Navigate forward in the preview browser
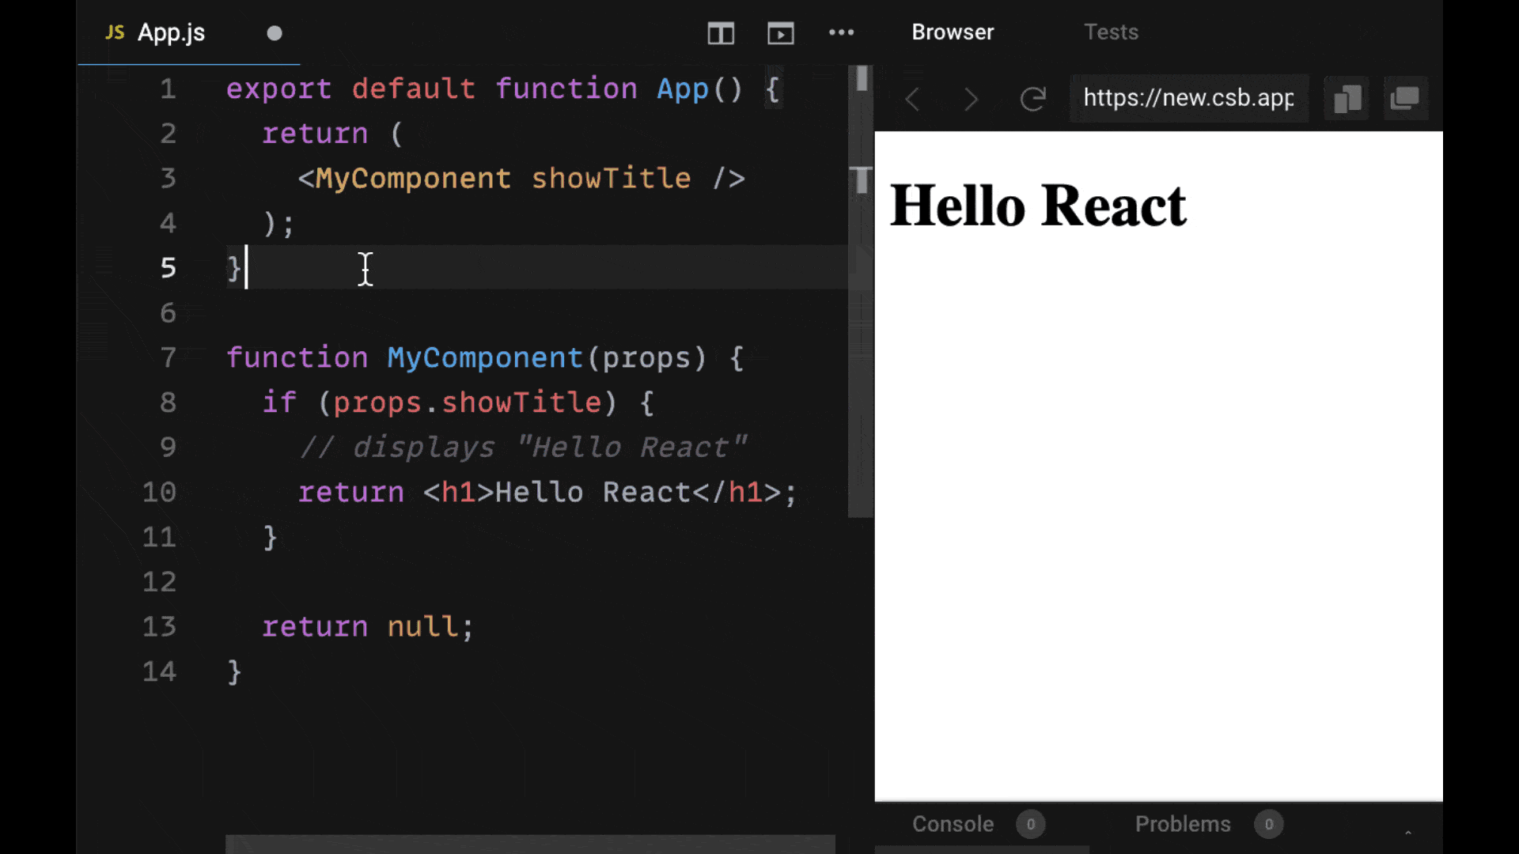The height and width of the screenshot is (854, 1519). click(972, 98)
